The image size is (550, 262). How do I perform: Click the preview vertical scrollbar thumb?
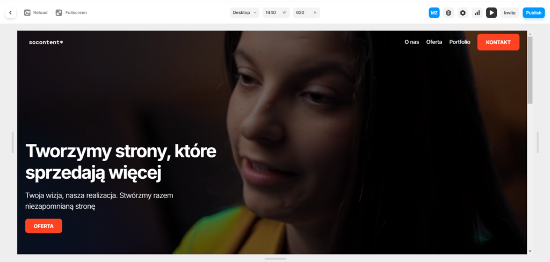pos(530,69)
